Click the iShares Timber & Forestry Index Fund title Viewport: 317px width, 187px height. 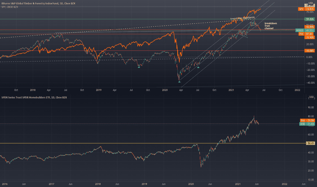click(x=38, y=3)
